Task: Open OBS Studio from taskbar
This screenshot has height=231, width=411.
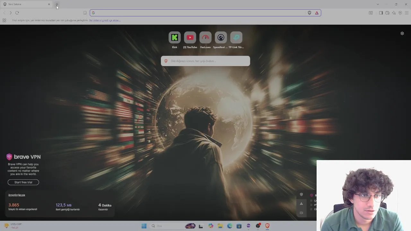Action: tap(258, 226)
